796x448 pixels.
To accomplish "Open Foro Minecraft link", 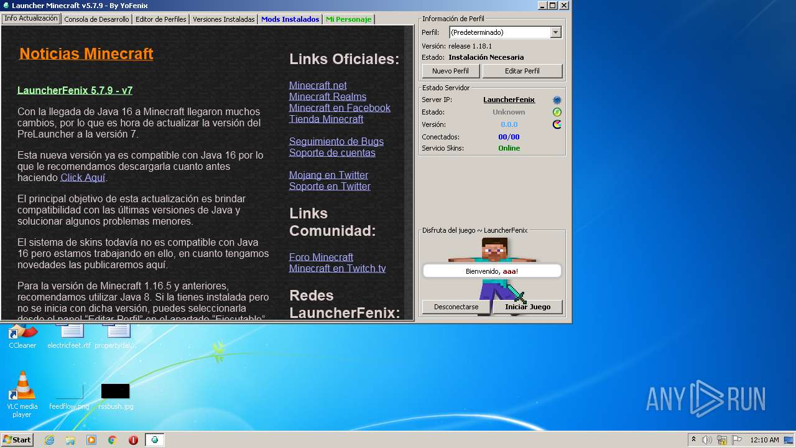I will pyautogui.click(x=321, y=257).
